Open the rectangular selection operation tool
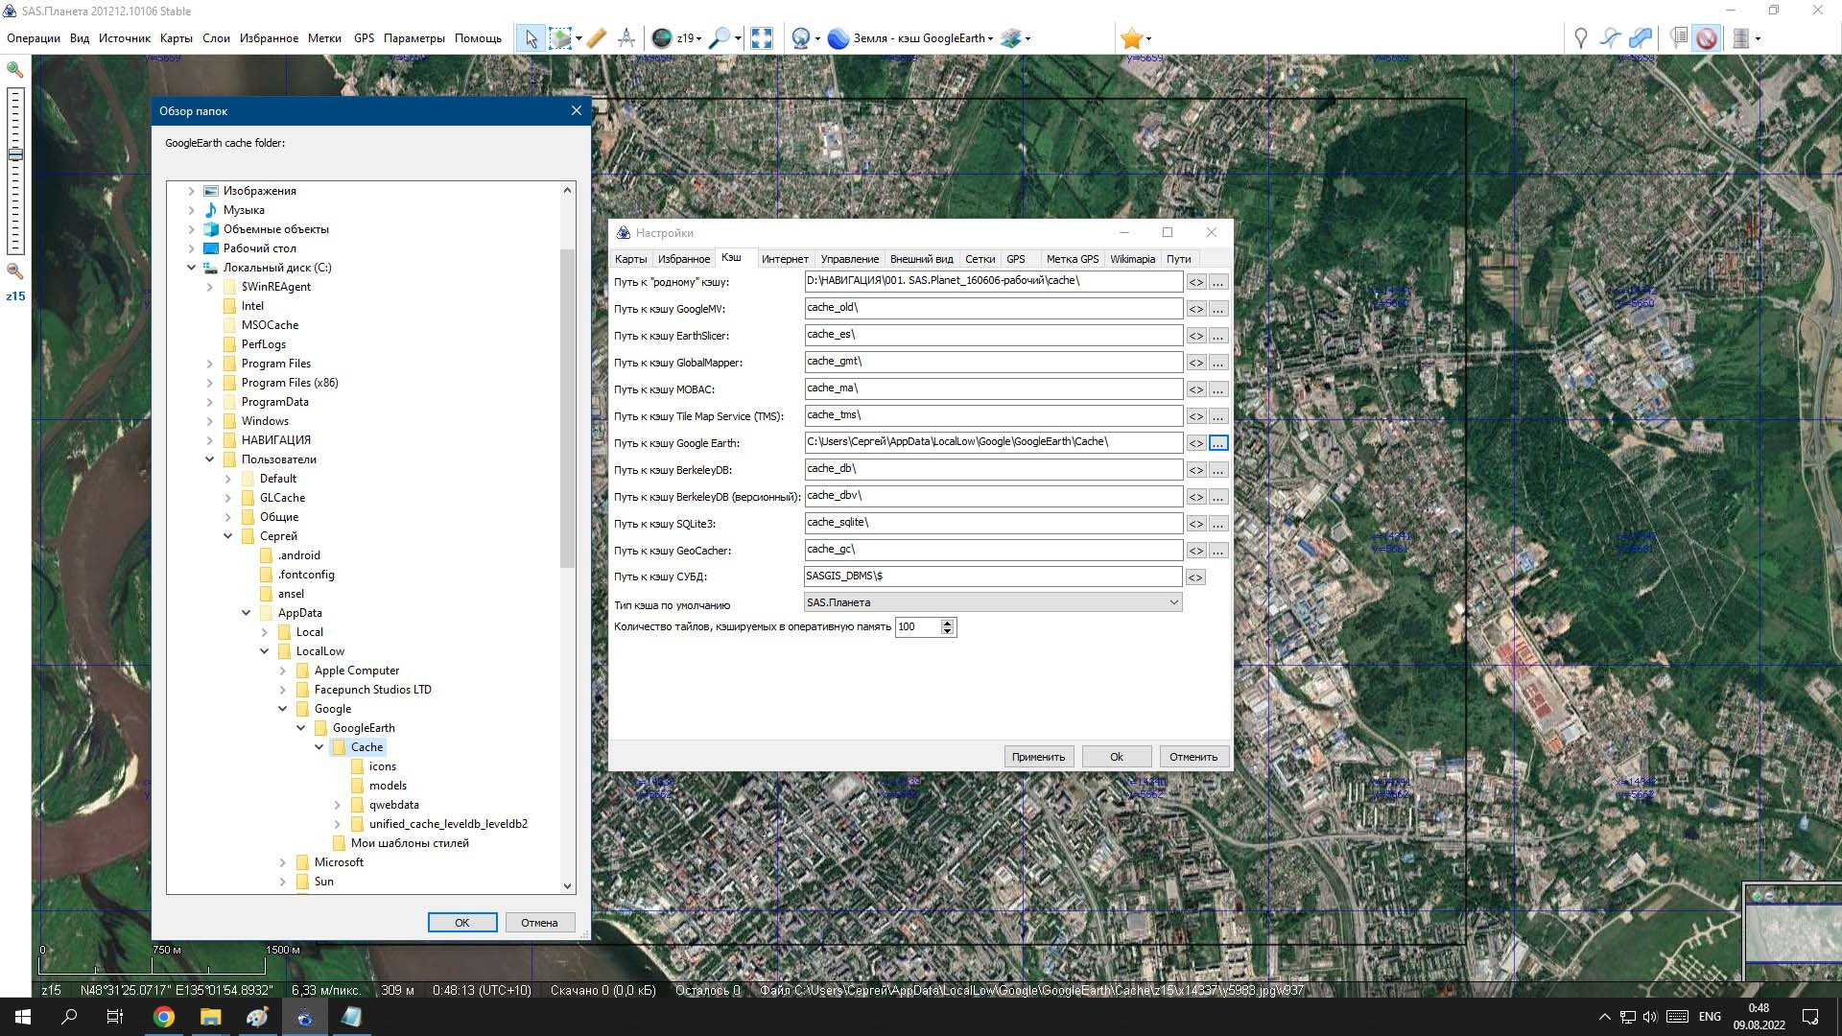This screenshot has height=1036, width=1842. (560, 38)
